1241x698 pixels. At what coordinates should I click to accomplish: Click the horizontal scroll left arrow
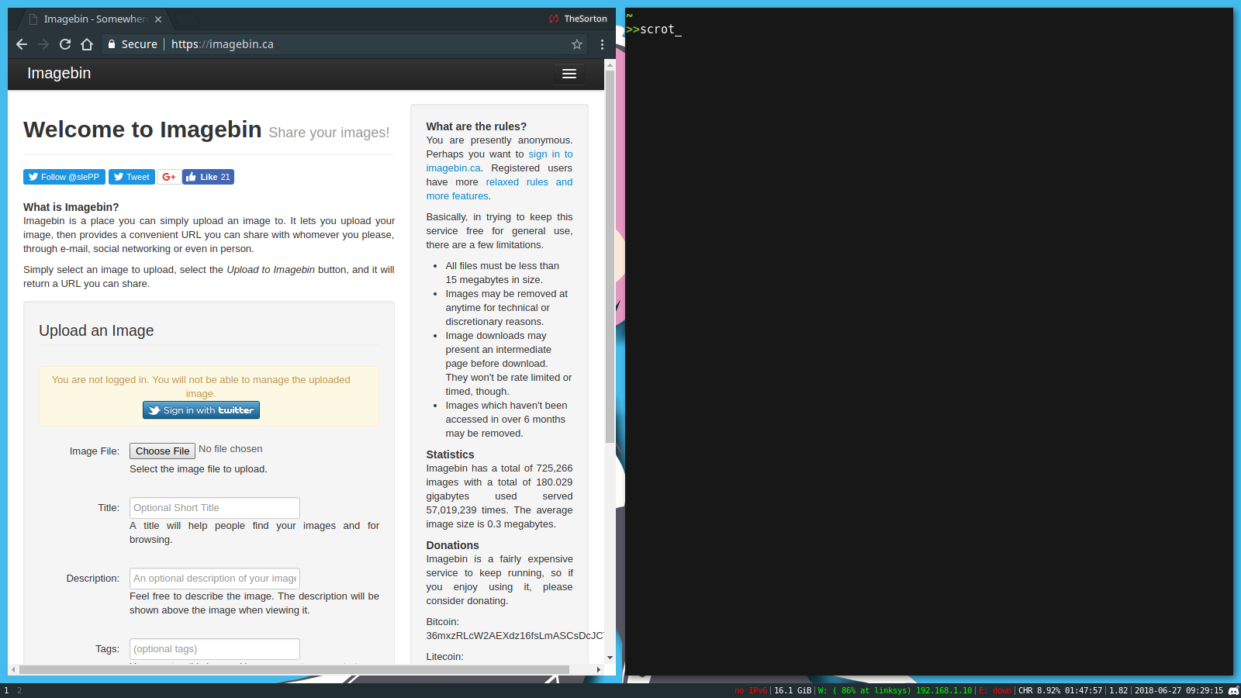click(x=13, y=669)
